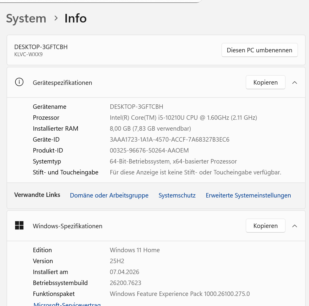Select the install date 07.04.2026
Image resolution: width=309 pixels, height=306 pixels.
point(124,272)
